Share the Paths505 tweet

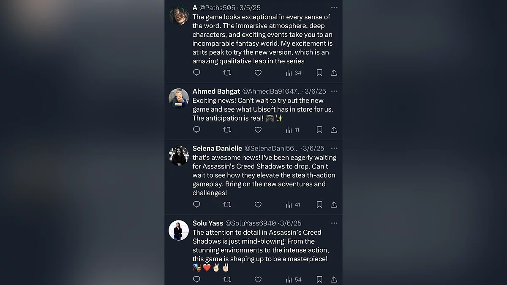coord(334,73)
